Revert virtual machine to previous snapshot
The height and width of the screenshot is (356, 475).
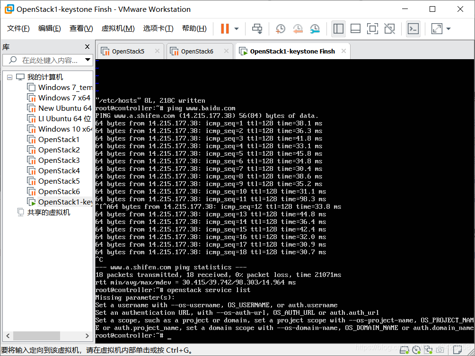click(x=298, y=29)
